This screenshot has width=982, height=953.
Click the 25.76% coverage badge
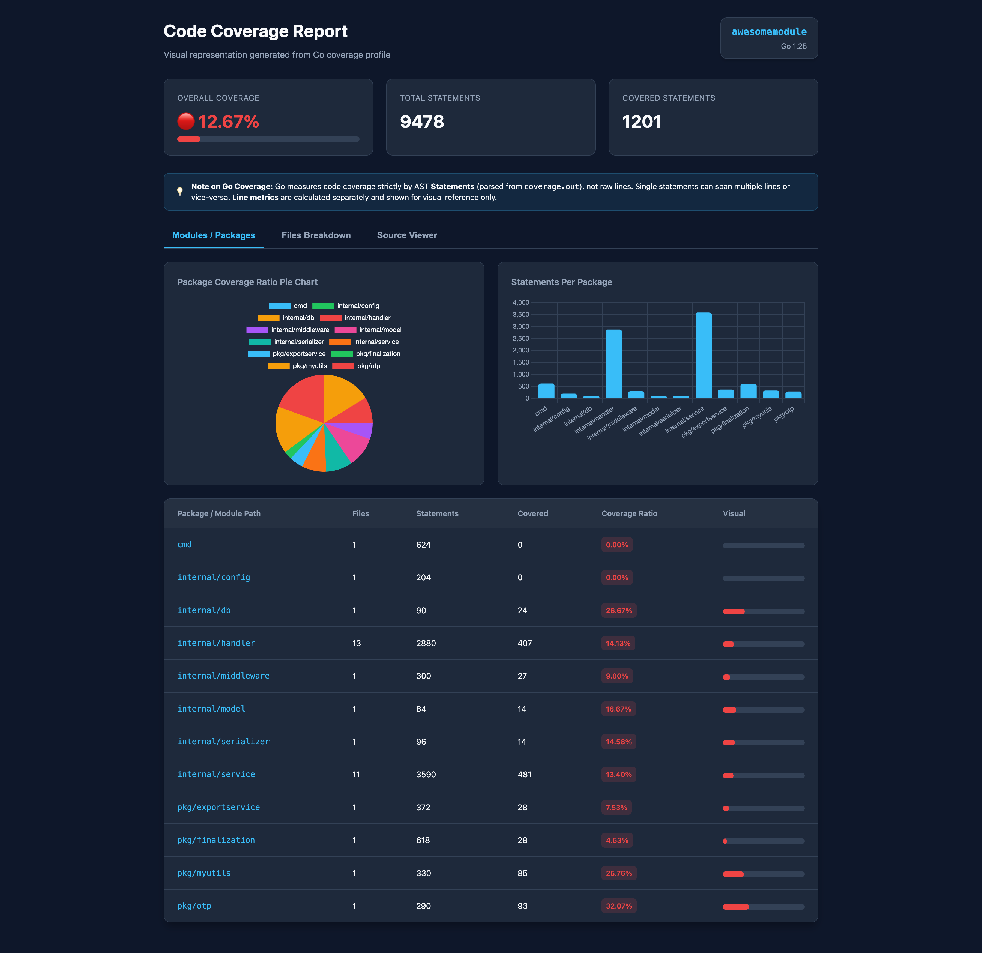click(619, 873)
